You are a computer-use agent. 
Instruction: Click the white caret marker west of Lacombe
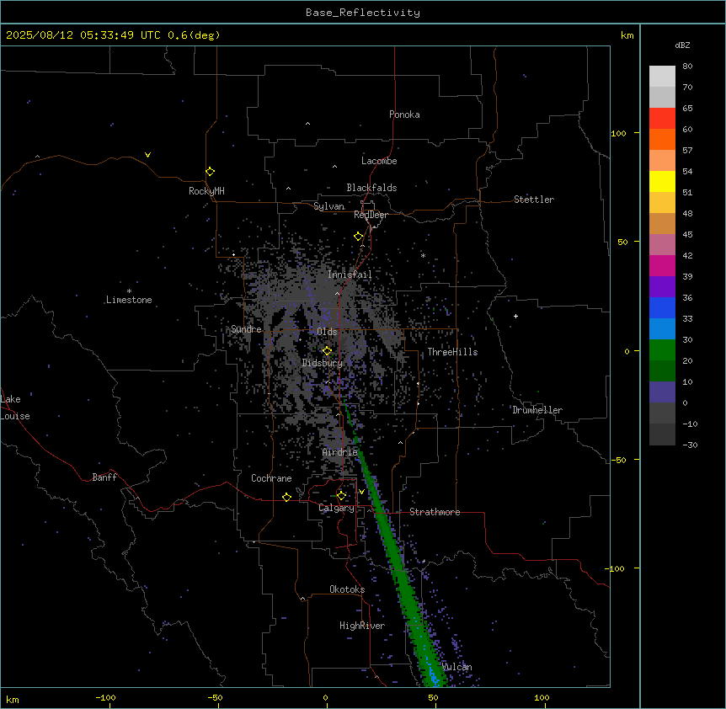tap(334, 166)
